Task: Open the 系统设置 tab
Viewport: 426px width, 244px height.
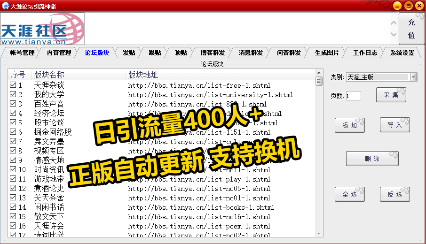Action: [402, 53]
